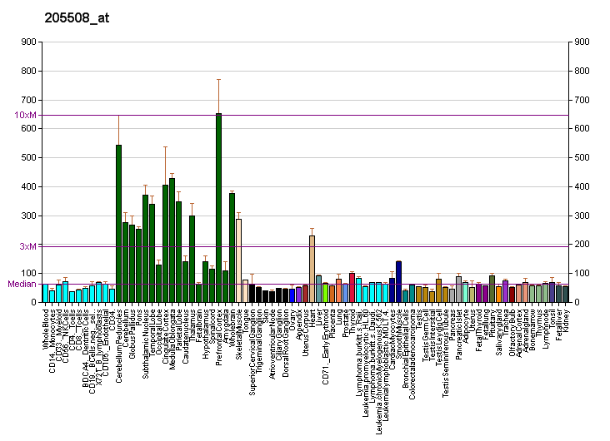610x441 pixels.
Task: Select the red Thyroid bar
Action: pos(352,288)
